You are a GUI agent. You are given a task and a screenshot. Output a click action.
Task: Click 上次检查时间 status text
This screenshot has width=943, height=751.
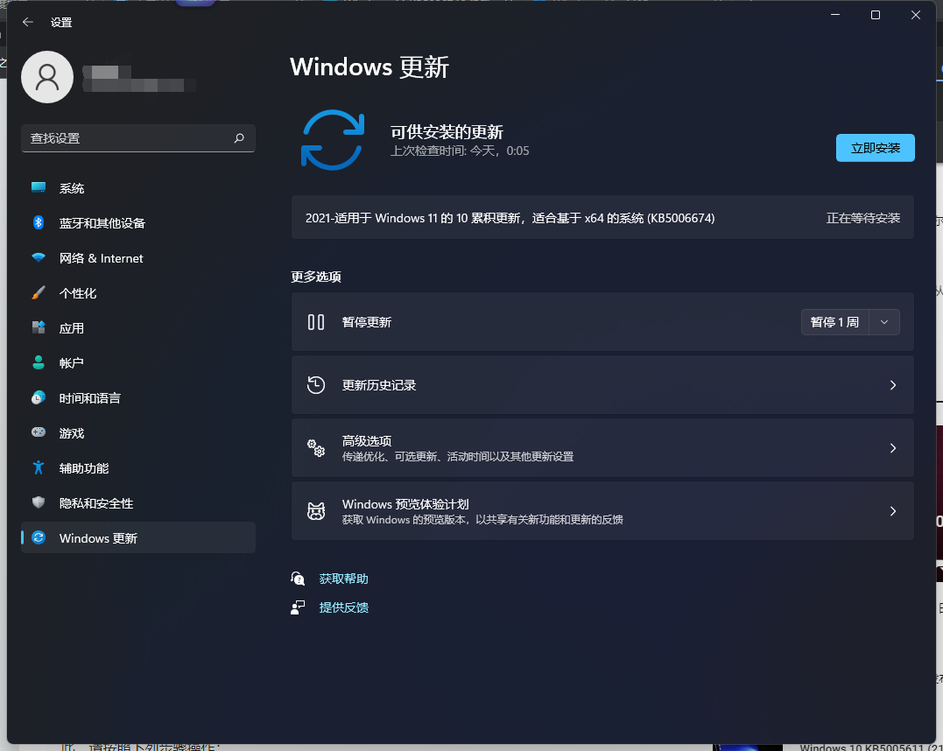pyautogui.click(x=460, y=151)
